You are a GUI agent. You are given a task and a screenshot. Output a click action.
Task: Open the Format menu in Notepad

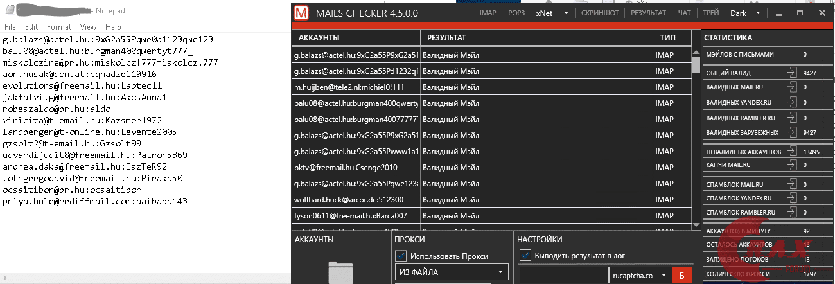(x=59, y=27)
